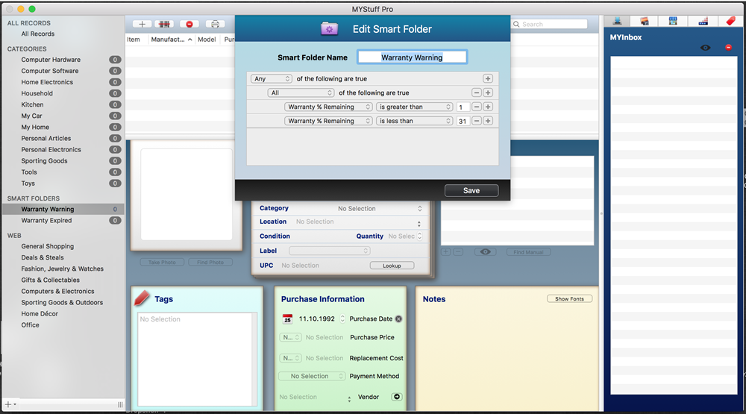Click the purchase date calendar icon
The height and width of the screenshot is (414, 746).
tap(287, 319)
